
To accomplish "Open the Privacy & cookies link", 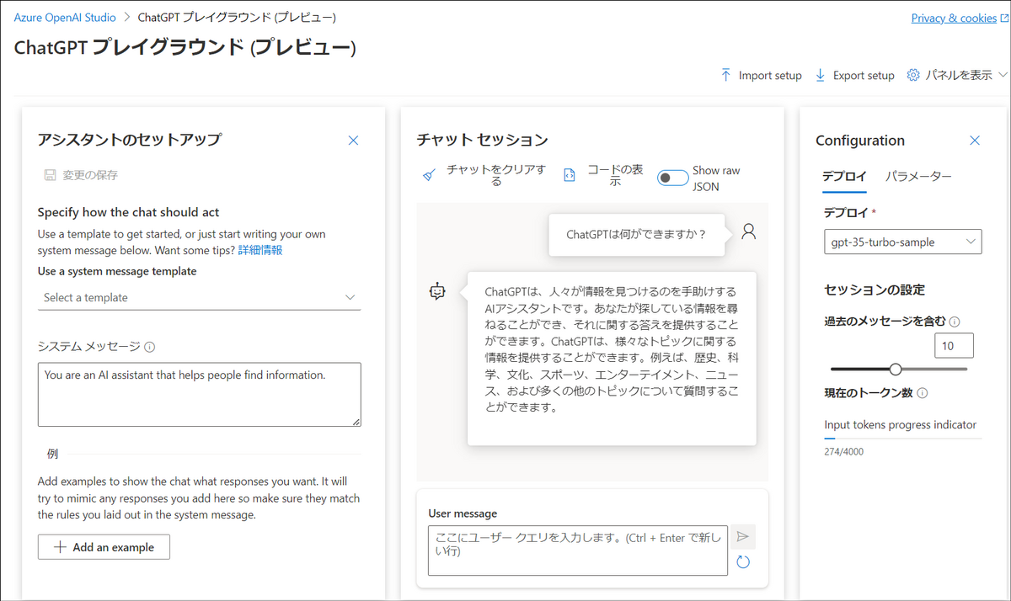I will pos(954,18).
